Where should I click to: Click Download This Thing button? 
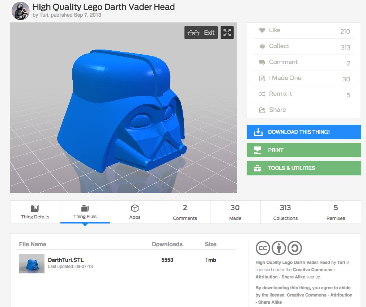(304, 132)
